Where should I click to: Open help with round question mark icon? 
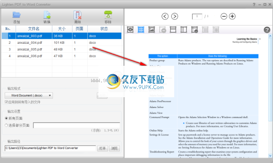[267, 30]
